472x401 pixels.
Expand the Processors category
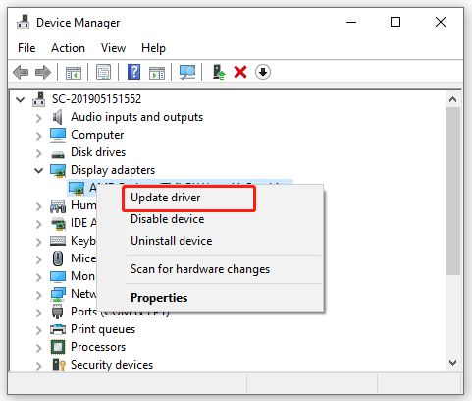click(39, 348)
